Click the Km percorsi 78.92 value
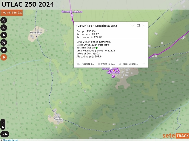Screen dimensions: 189x141 (95, 34)
